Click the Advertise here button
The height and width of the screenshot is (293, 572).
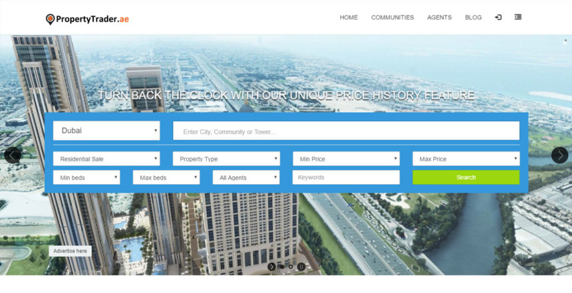(70, 251)
